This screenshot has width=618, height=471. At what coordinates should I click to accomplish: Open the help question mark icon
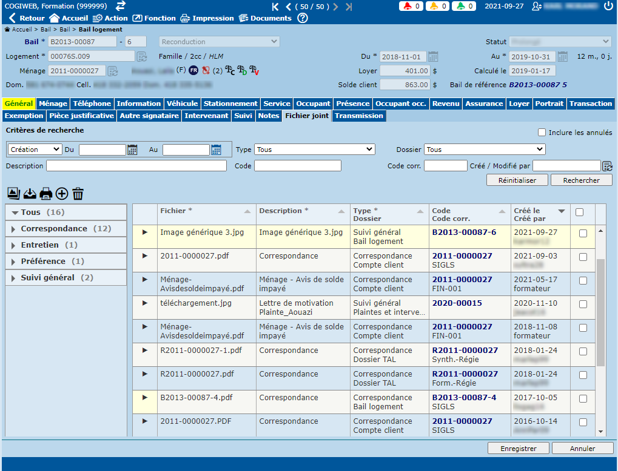pyautogui.click(x=303, y=18)
